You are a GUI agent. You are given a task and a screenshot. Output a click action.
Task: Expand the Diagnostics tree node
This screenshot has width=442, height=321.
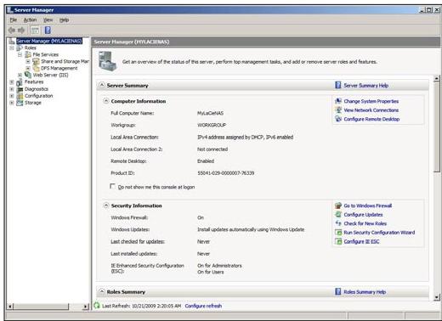click(12, 89)
